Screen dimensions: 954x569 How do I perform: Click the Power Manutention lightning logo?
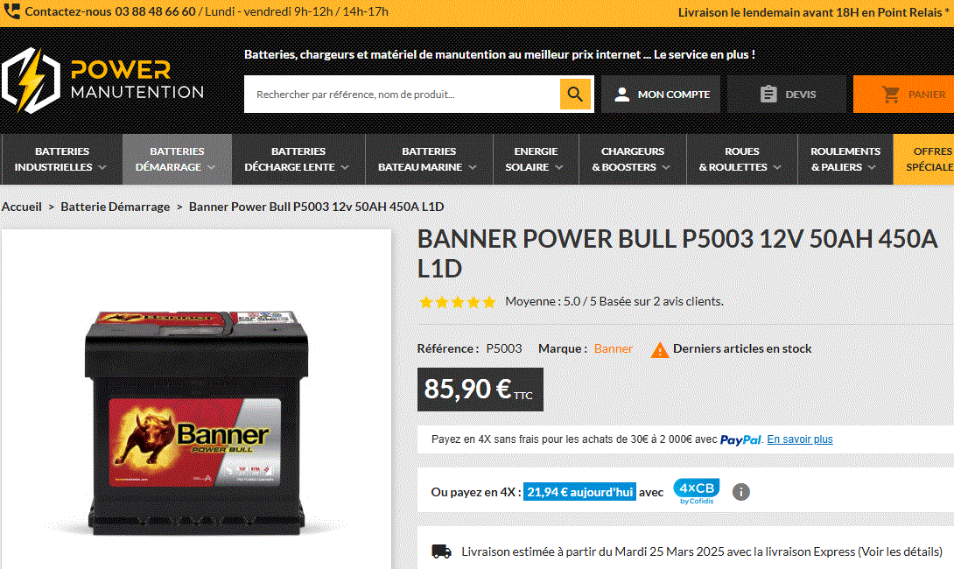click(x=31, y=81)
